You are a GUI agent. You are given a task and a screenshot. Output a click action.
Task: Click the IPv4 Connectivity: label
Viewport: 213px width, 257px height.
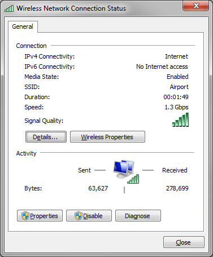point(50,56)
